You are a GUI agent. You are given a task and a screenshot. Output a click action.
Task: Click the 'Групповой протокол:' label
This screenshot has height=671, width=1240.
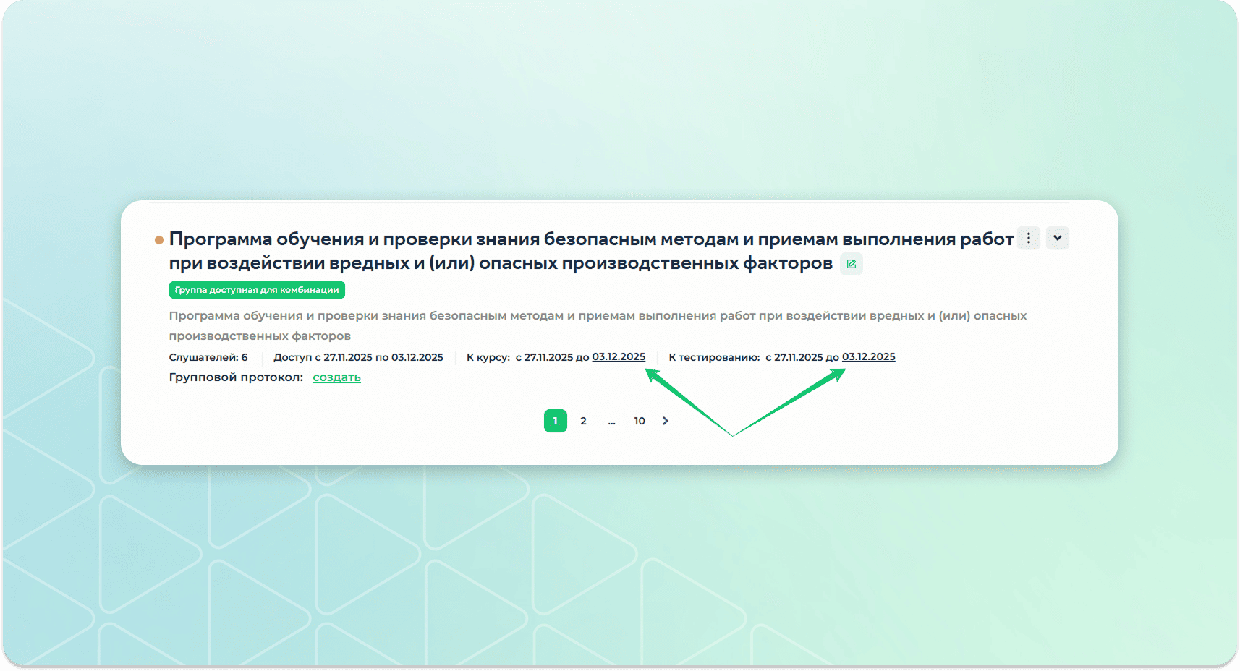pyautogui.click(x=236, y=377)
